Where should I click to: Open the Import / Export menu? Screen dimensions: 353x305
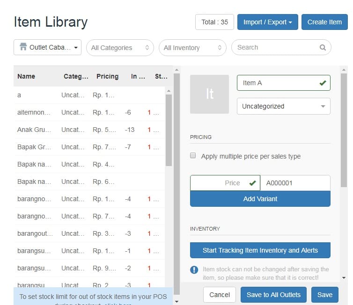(x=267, y=22)
